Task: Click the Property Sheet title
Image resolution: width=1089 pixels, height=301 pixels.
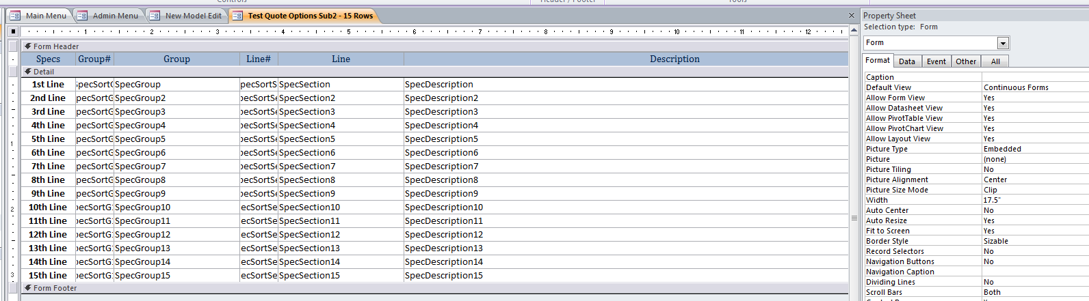Action: click(x=889, y=16)
